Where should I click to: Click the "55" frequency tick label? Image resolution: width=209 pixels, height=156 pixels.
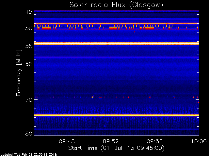point(29,46)
